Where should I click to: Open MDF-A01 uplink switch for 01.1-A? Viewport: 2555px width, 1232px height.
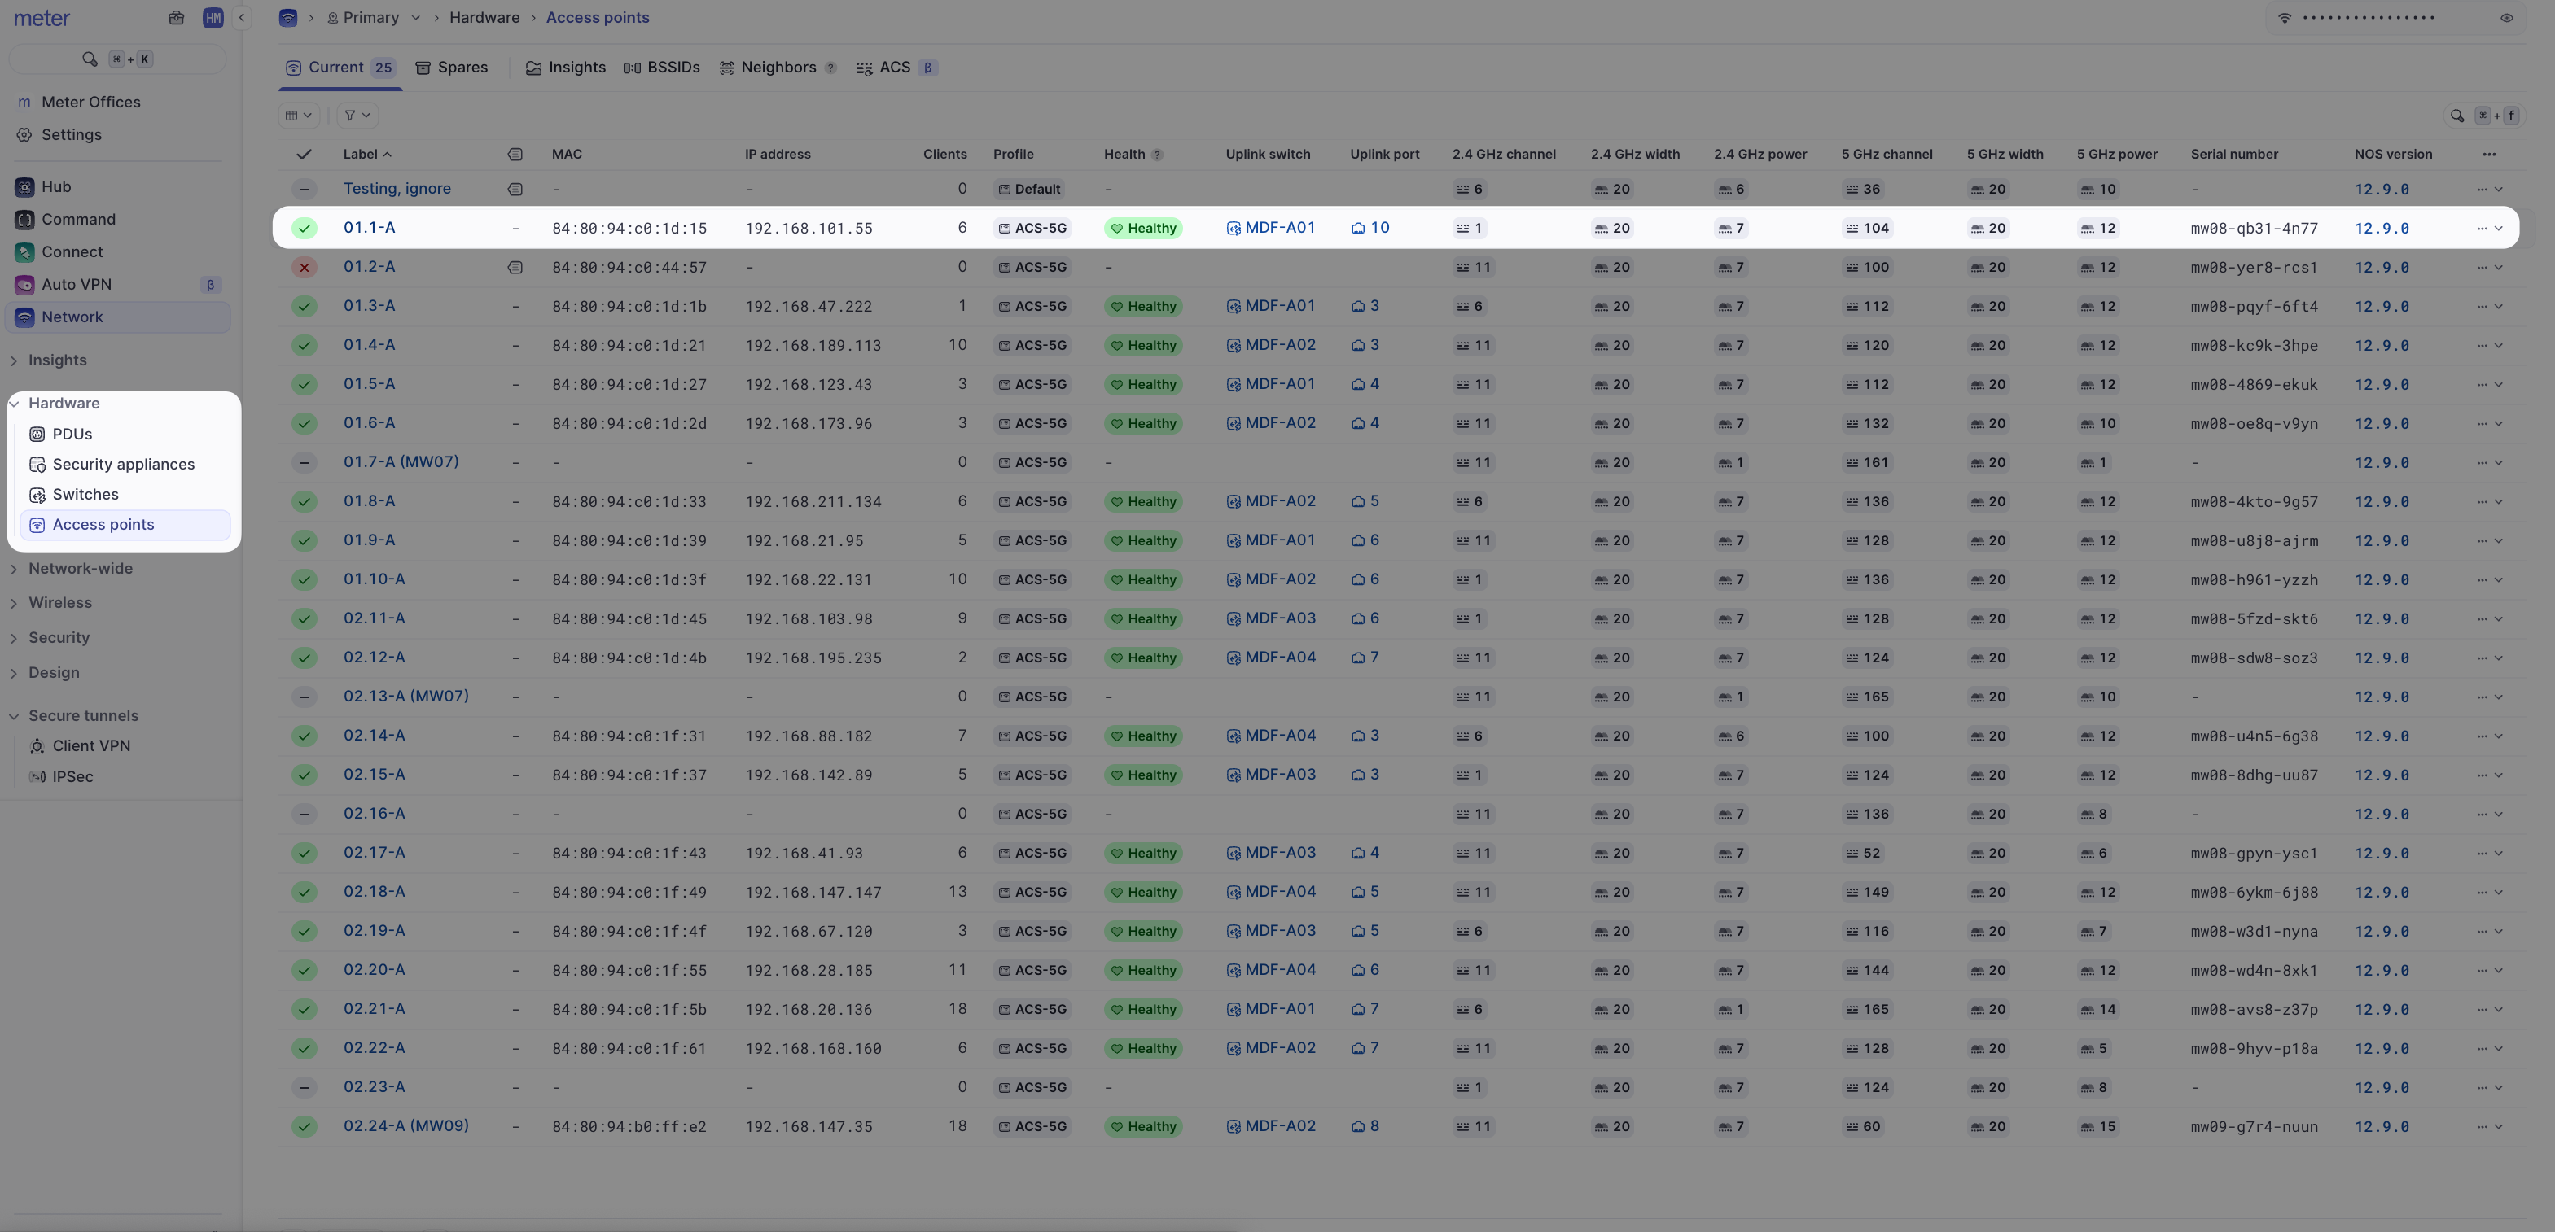1279,228
